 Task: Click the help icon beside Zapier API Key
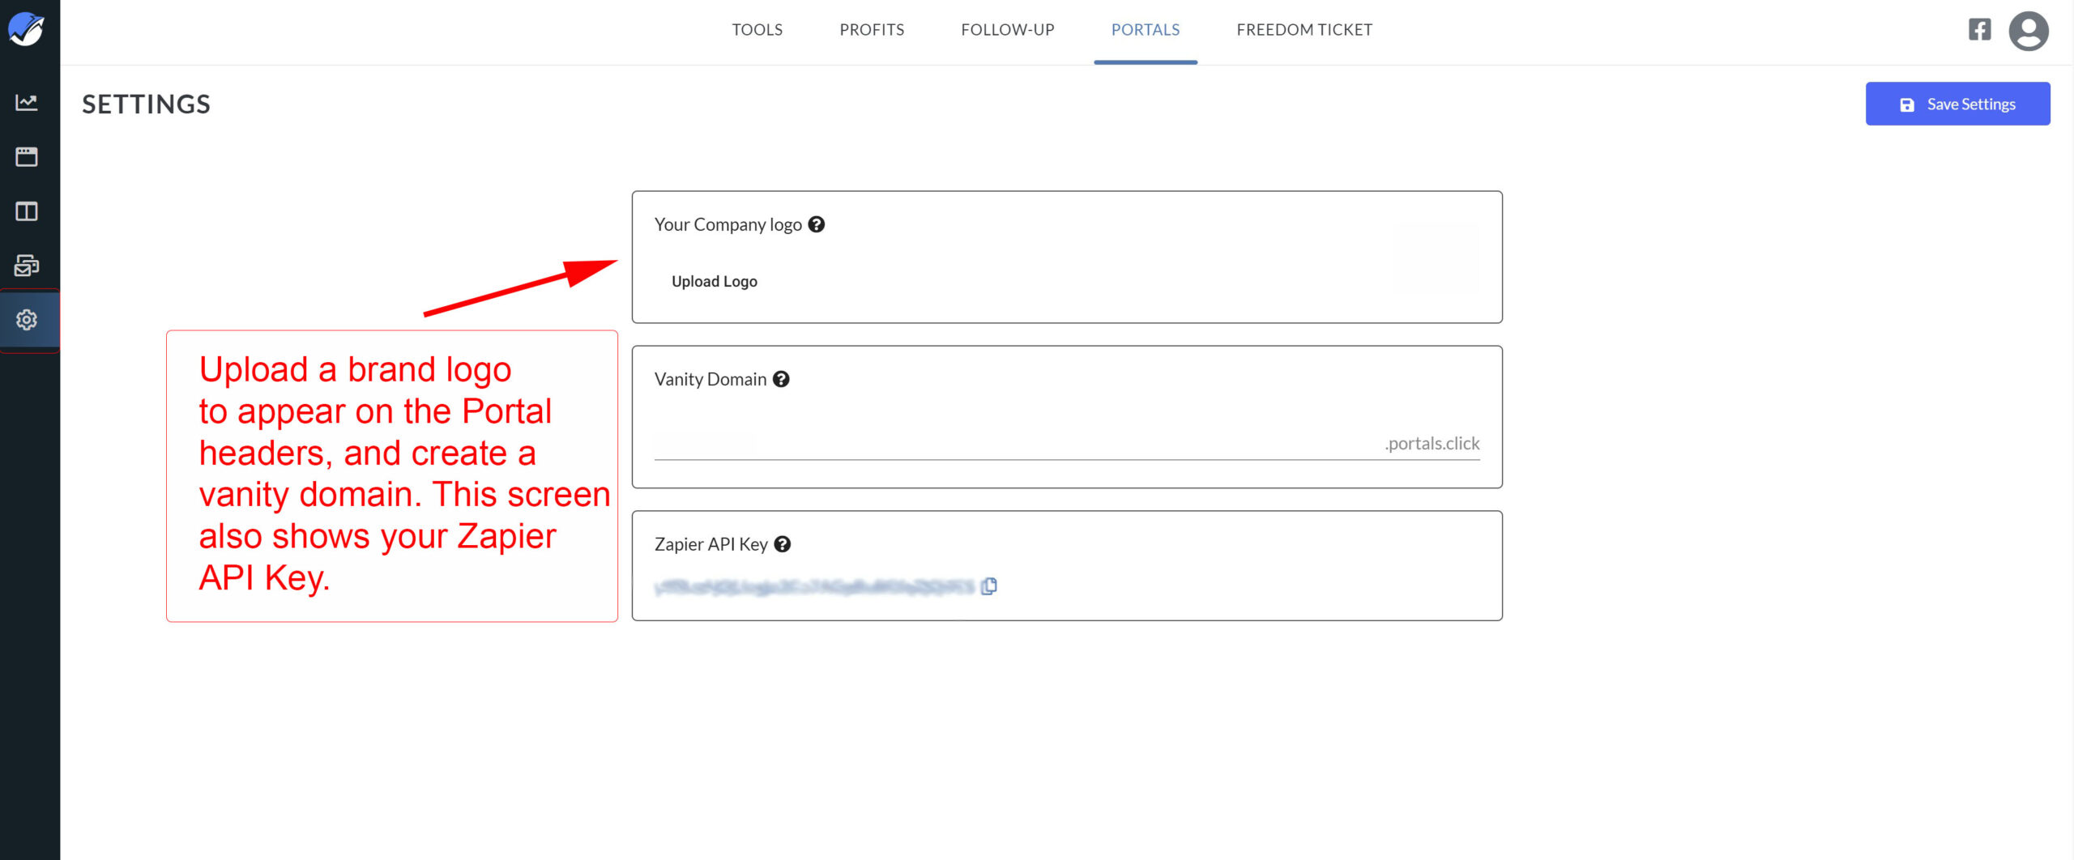783,544
